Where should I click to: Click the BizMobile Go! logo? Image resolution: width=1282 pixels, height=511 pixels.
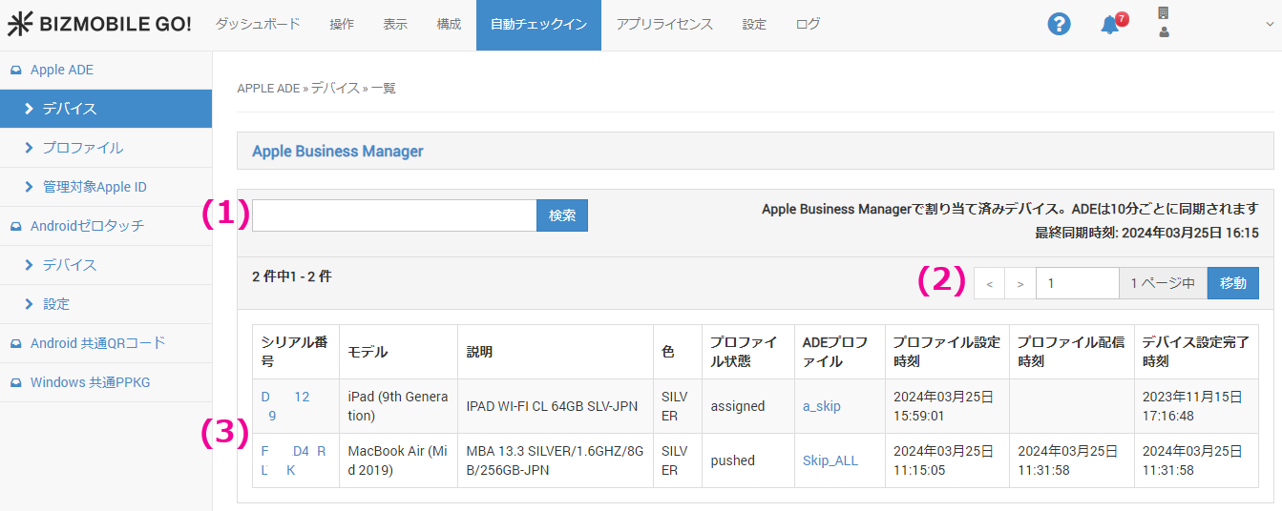click(99, 25)
